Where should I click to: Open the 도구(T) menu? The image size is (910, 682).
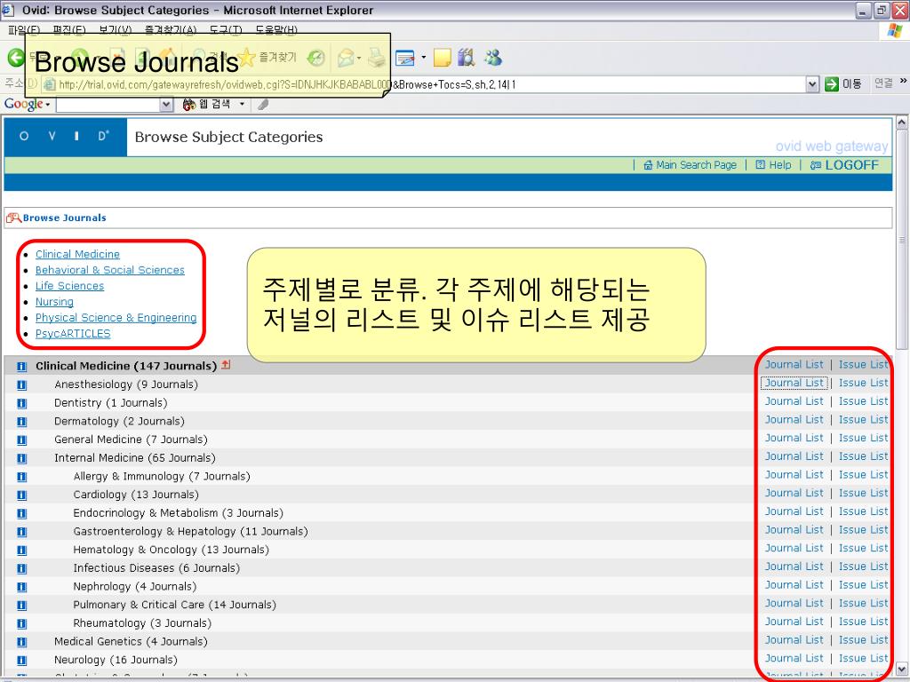(226, 29)
